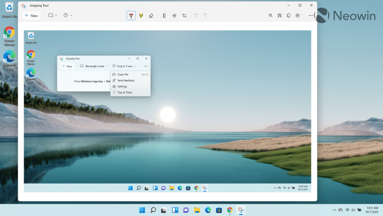Open the See more ellipsis menu
Viewport: 383px width, 216px height.
click(310, 16)
